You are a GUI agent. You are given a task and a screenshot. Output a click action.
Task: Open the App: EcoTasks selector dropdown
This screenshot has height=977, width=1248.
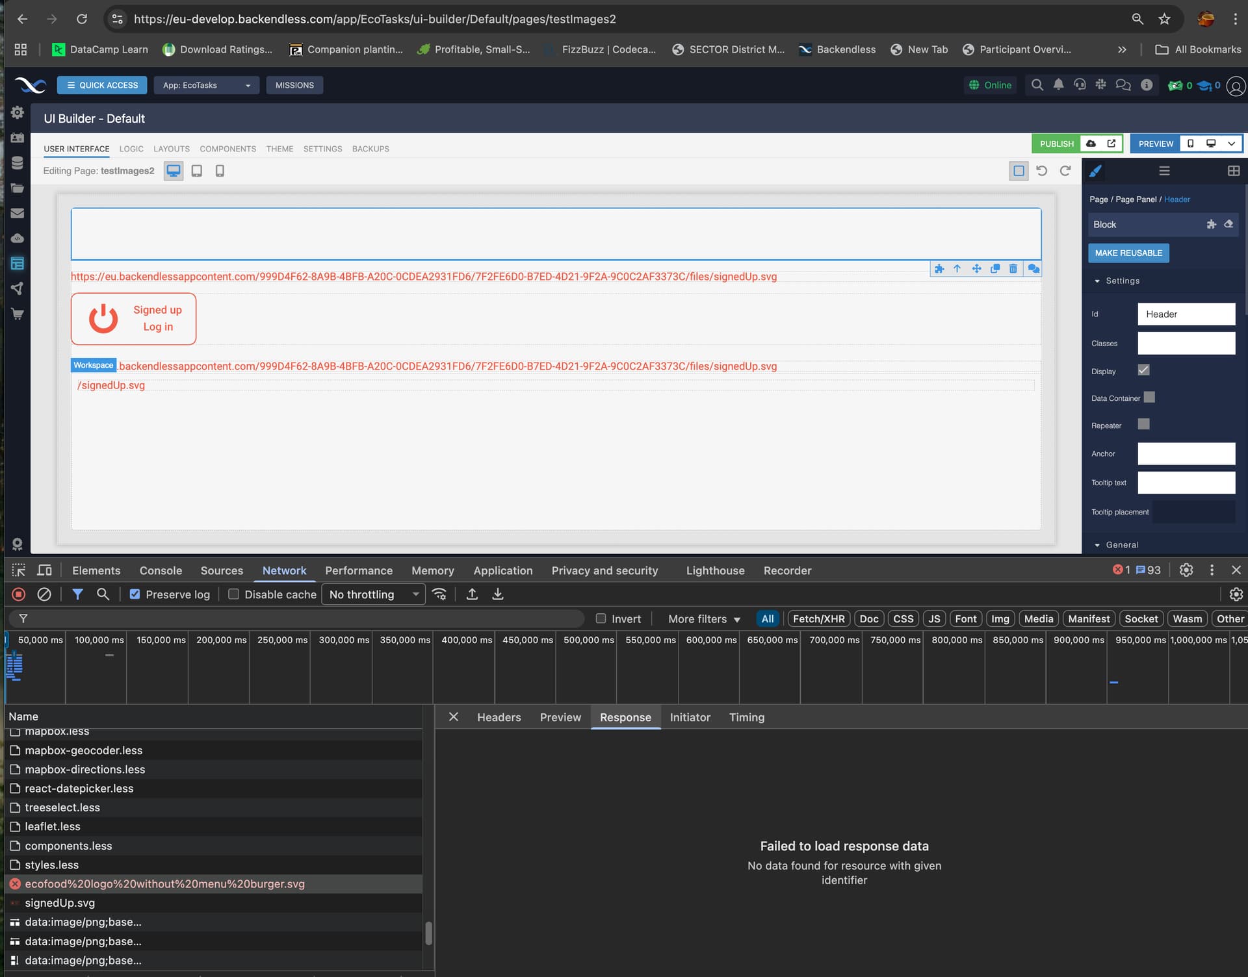point(206,85)
